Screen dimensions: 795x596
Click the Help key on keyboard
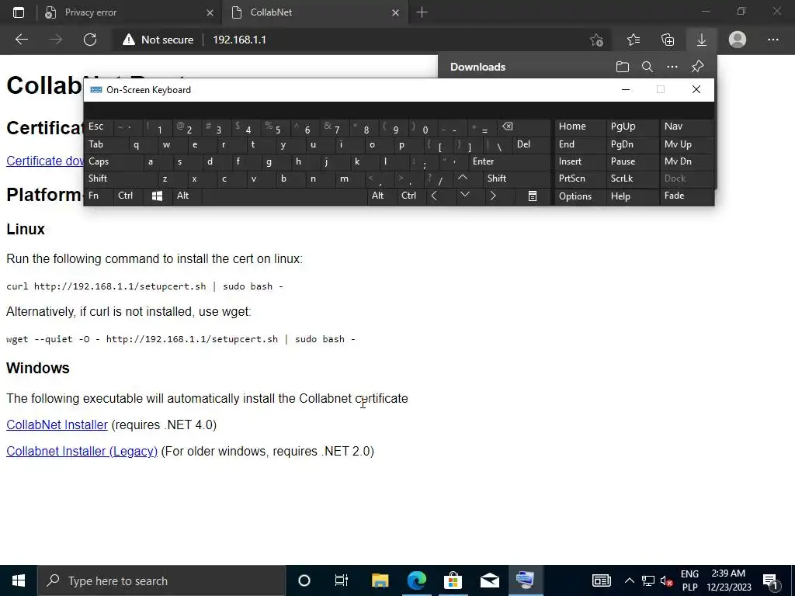pos(632,196)
